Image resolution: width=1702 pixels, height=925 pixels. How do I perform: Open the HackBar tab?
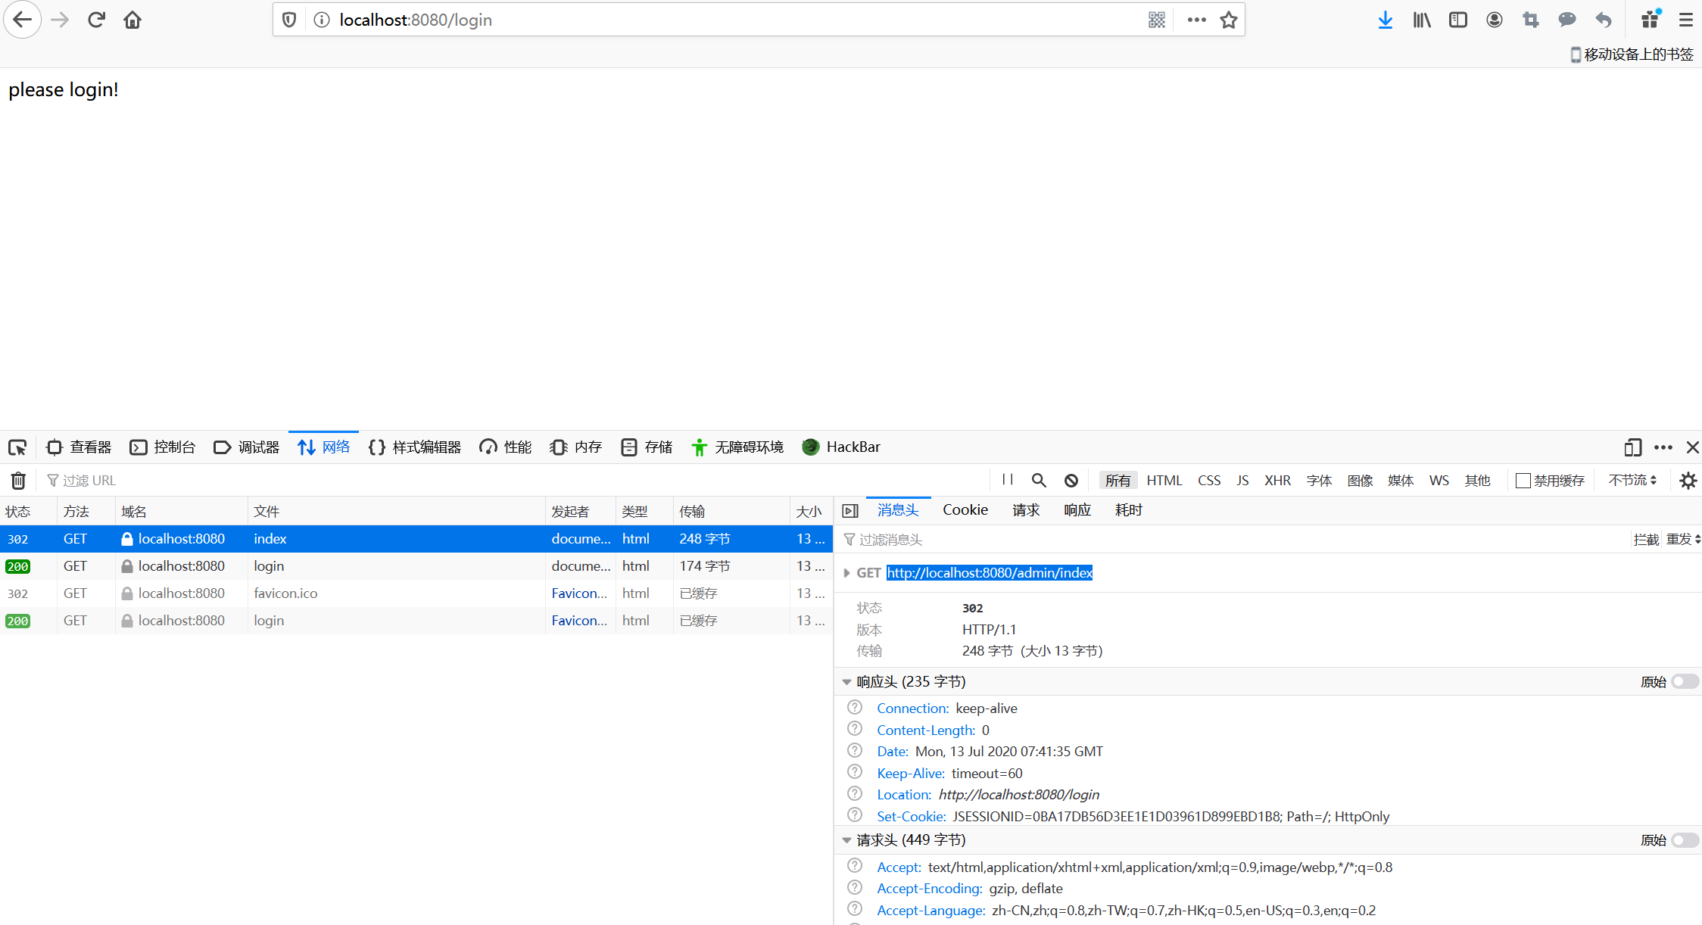(841, 447)
